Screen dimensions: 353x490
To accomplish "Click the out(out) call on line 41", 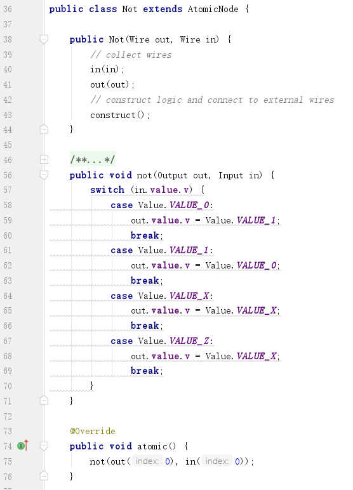I will pyautogui.click(x=112, y=84).
